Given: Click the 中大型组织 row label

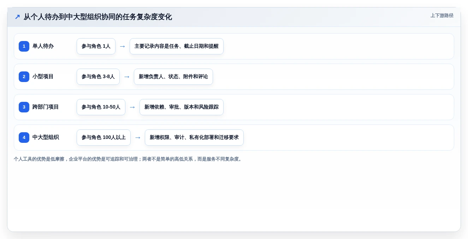Looking at the screenshot, I should click(x=46, y=138).
